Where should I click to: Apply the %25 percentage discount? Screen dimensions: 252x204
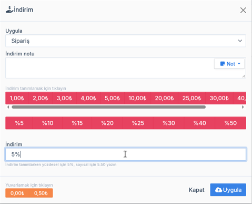(x=138, y=123)
